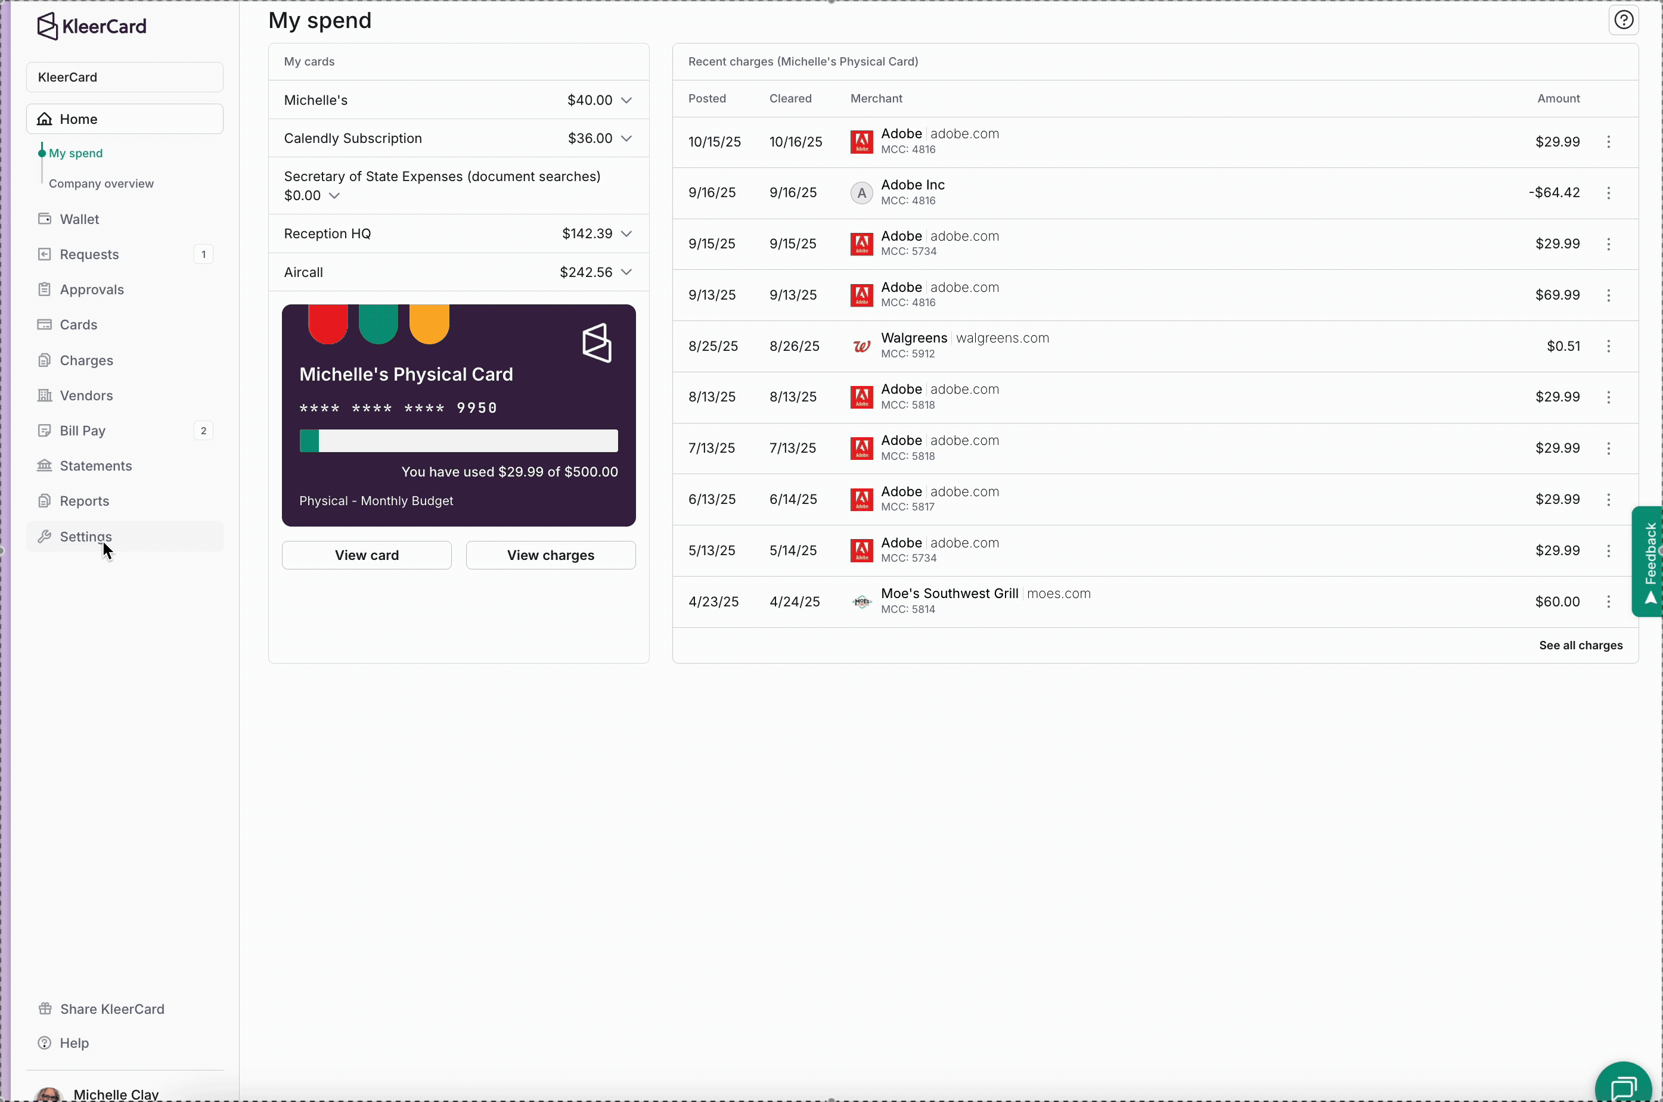Click the card spending progress bar
Viewport: 1663px width, 1102px height.
(458, 440)
